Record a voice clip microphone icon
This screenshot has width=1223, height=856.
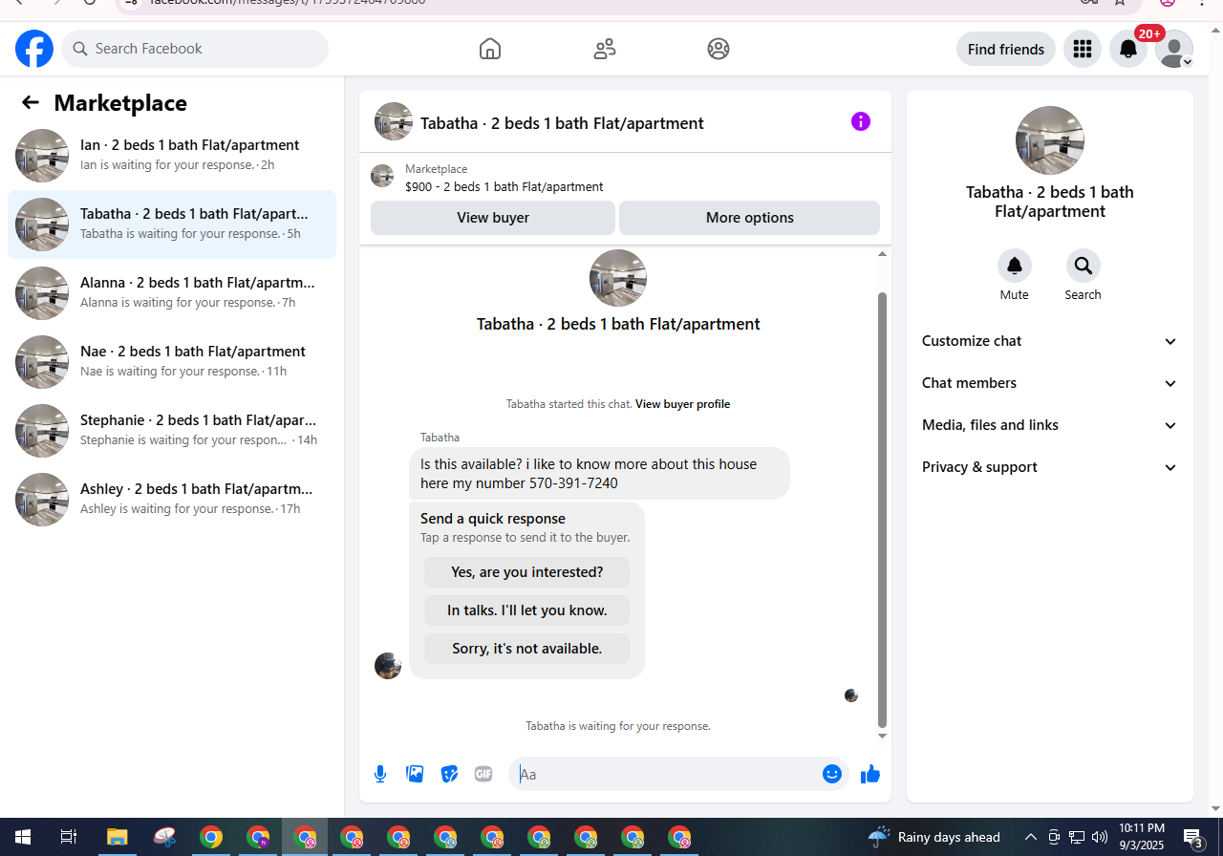380,774
